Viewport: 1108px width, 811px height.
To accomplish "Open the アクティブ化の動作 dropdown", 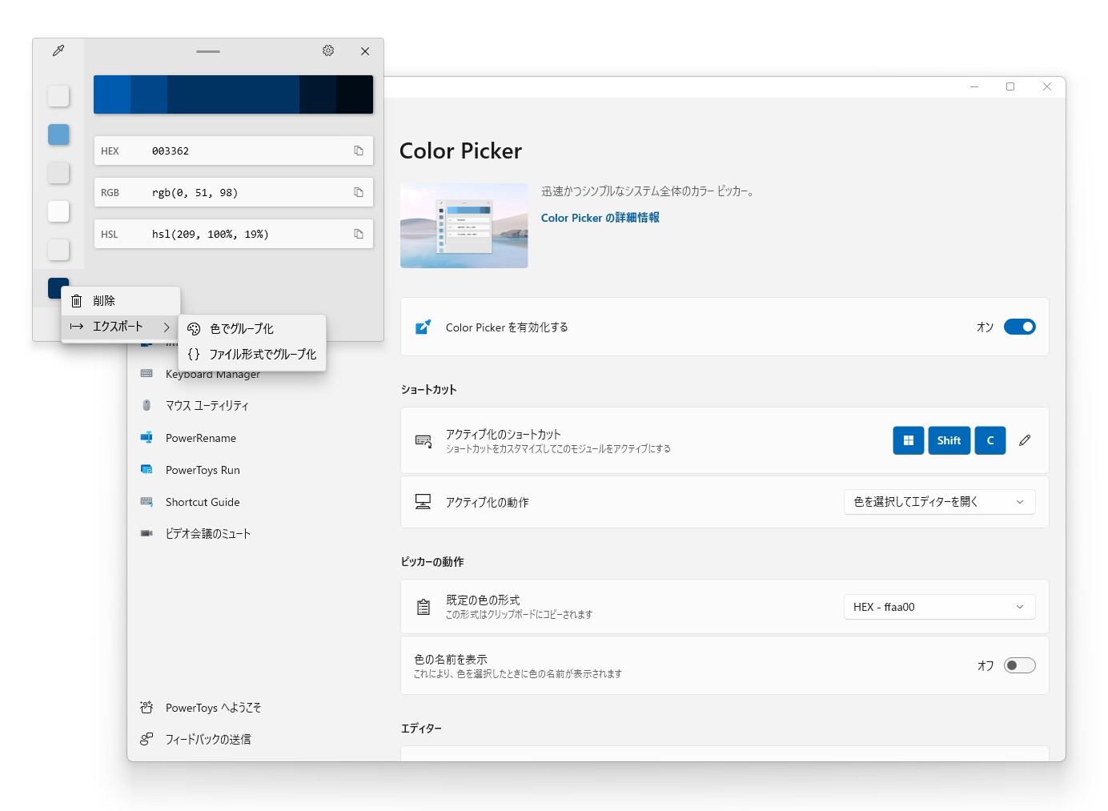I will (939, 502).
